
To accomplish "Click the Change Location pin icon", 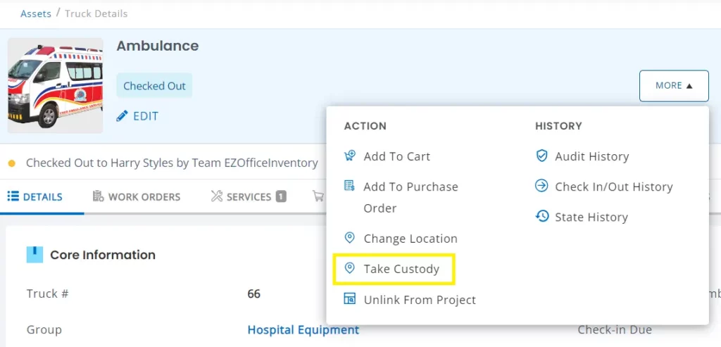I will coord(349,239).
